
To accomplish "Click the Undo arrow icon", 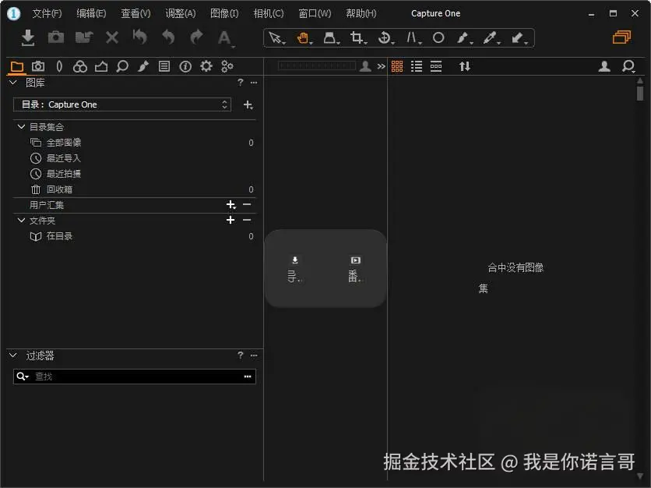I will [x=168, y=37].
